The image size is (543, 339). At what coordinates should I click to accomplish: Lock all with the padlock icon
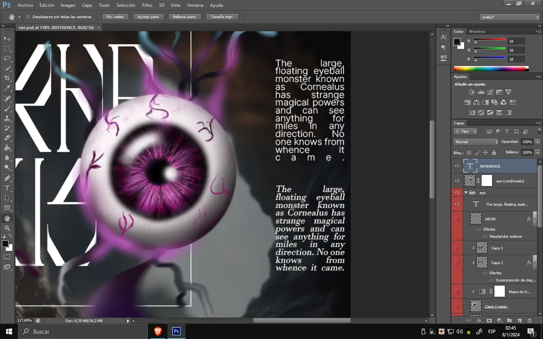click(x=494, y=153)
